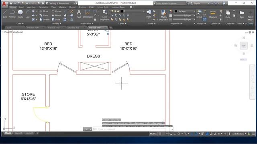This screenshot has height=144, width=257.
Task: Activate the Stretch command
Action: pyautogui.click(x=45, y=20)
